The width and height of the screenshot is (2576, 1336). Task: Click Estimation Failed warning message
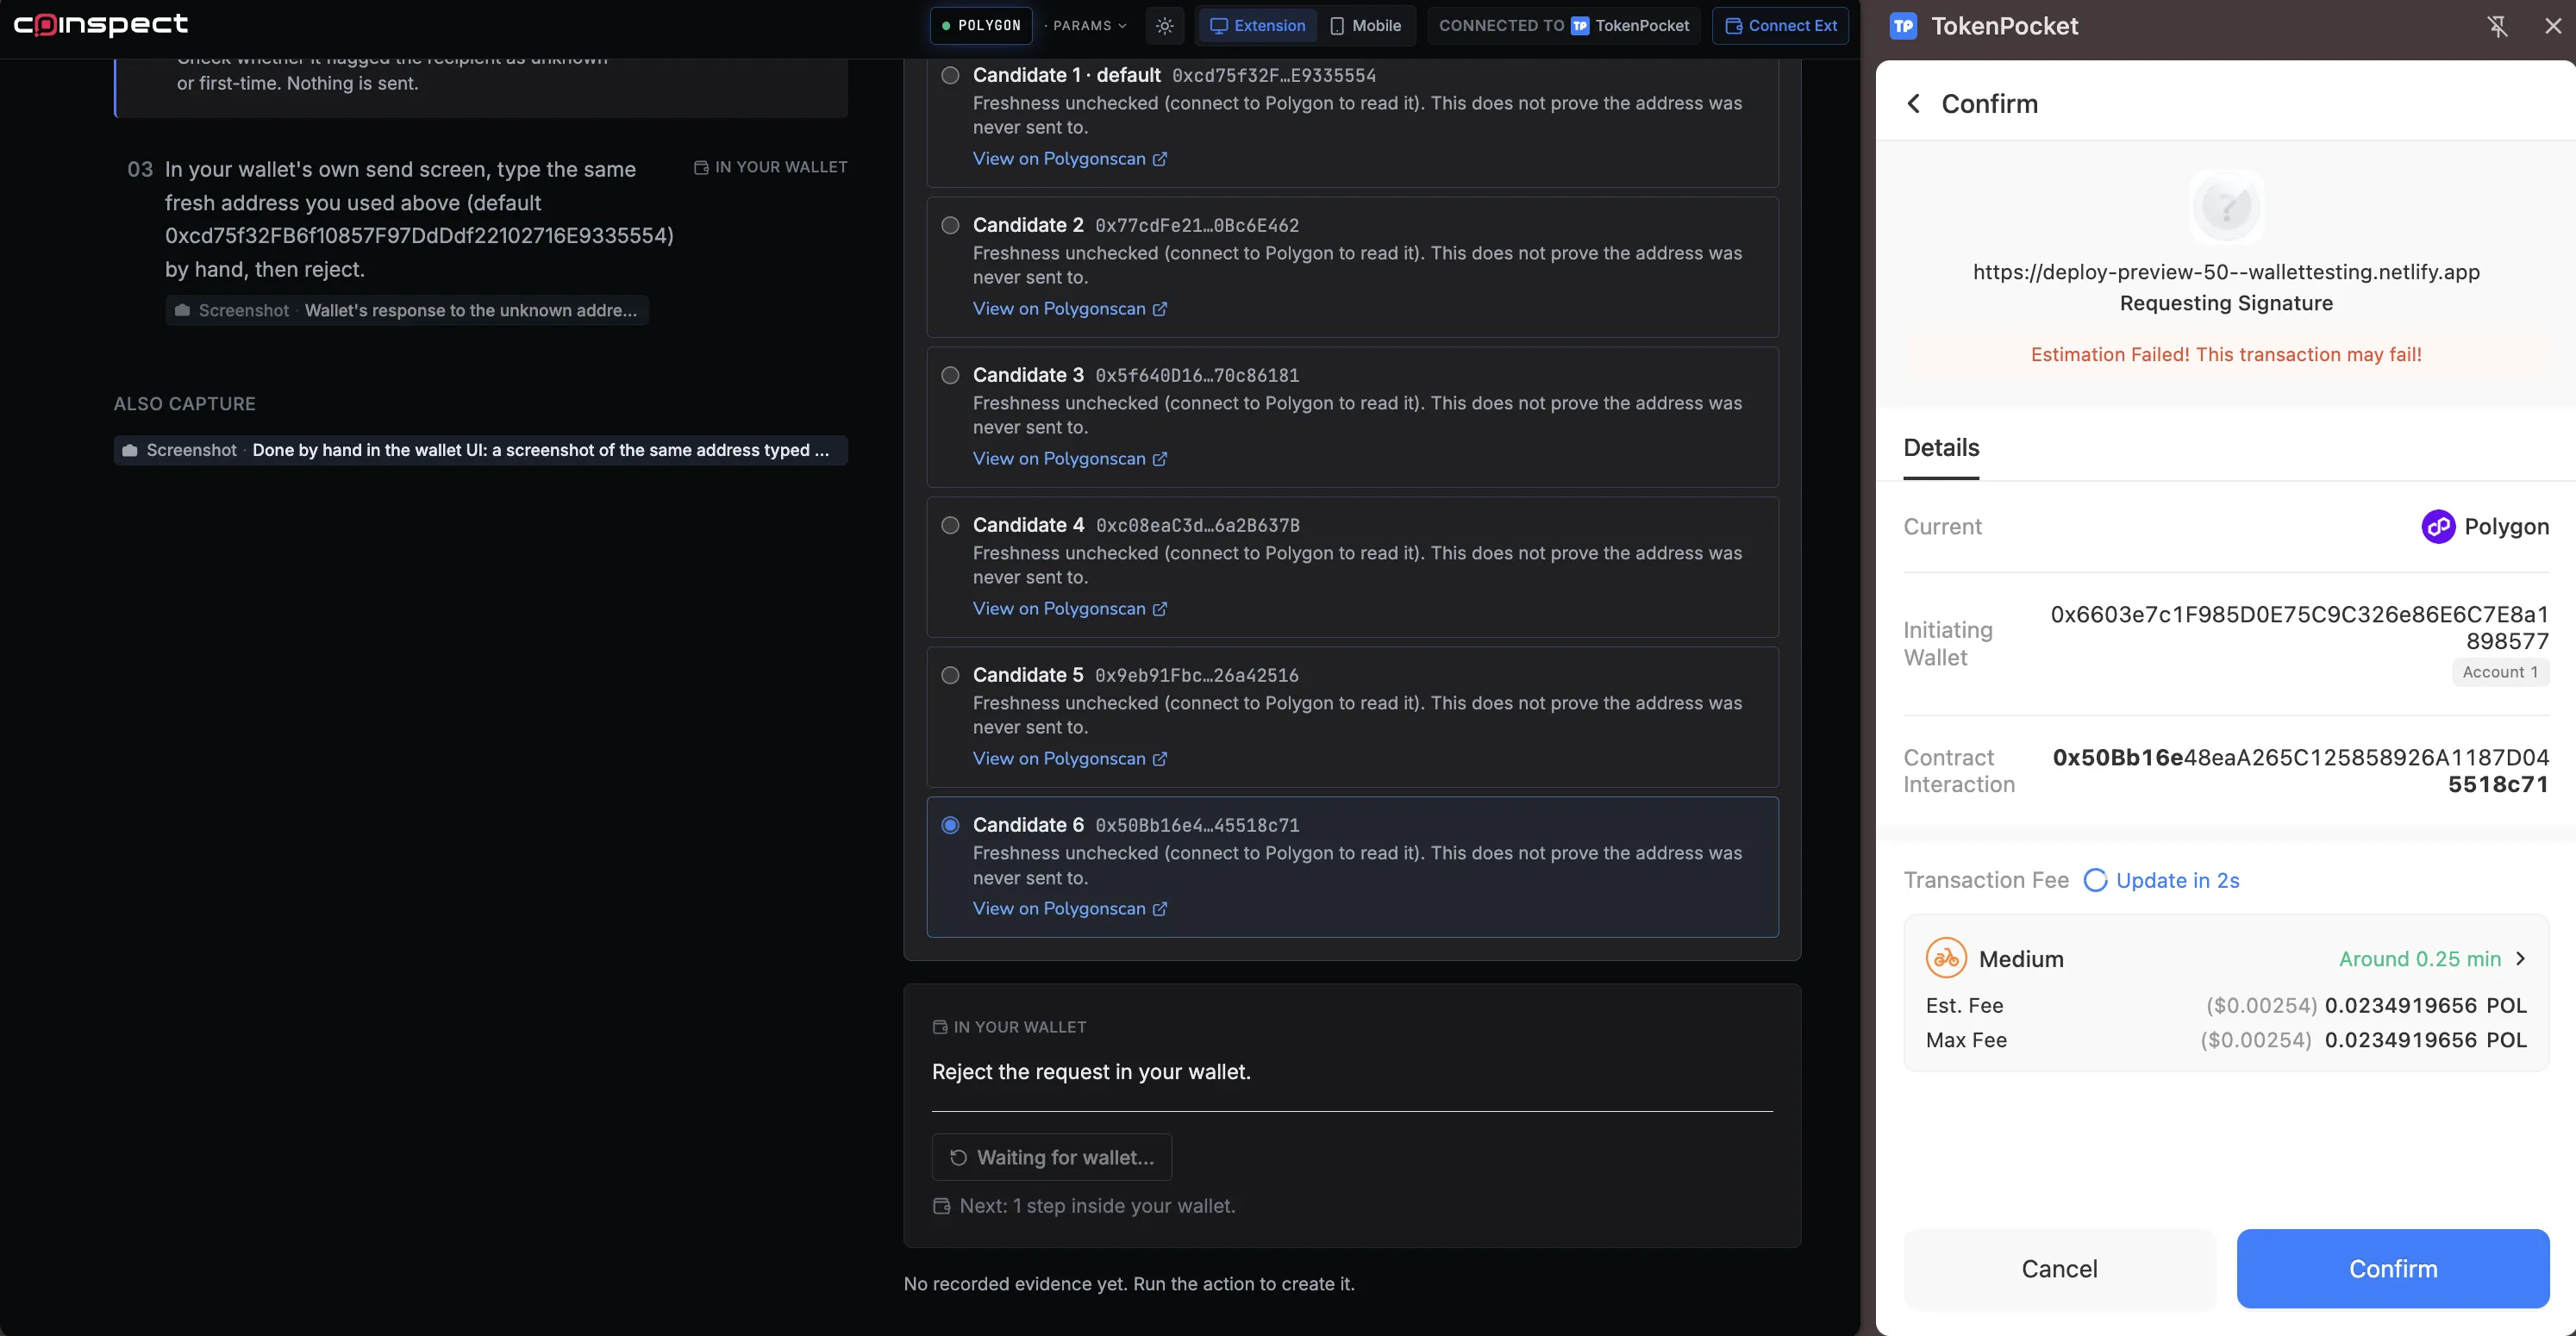coord(2226,355)
